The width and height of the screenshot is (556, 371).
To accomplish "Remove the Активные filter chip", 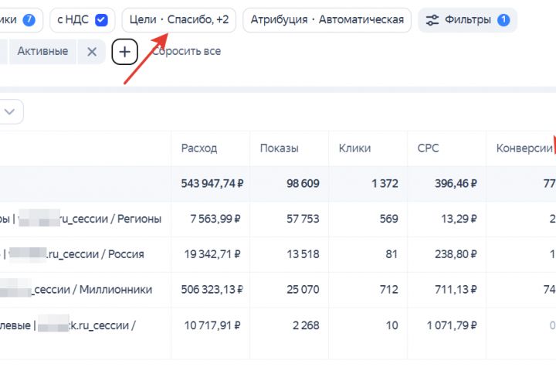I will [92, 52].
